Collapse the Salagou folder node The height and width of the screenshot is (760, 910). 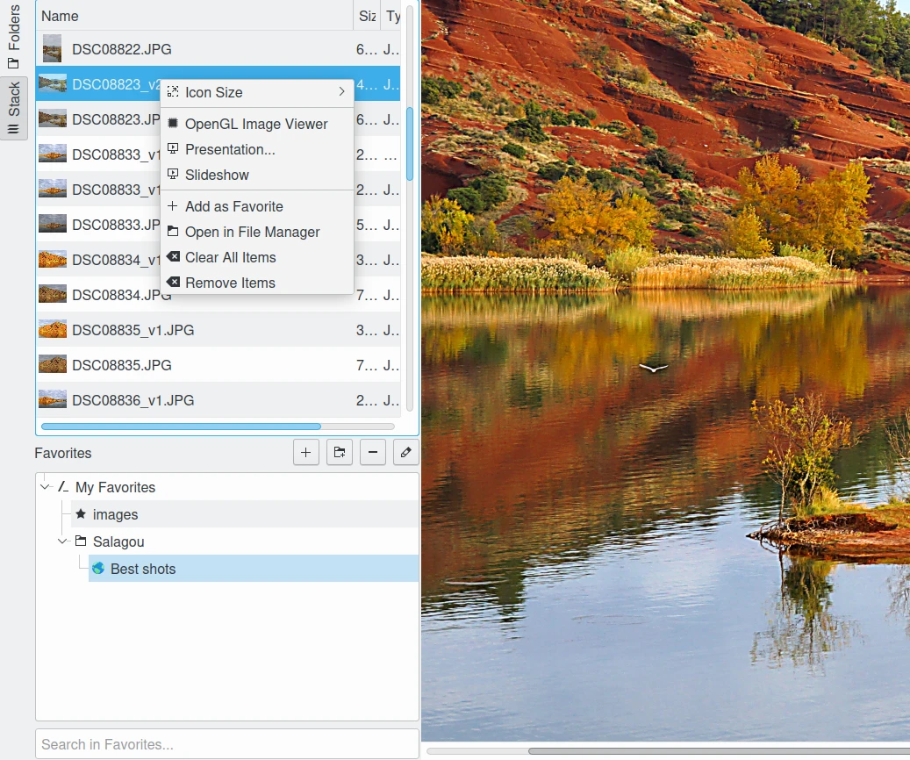[x=63, y=541]
